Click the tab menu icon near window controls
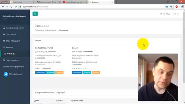 (168, 2)
